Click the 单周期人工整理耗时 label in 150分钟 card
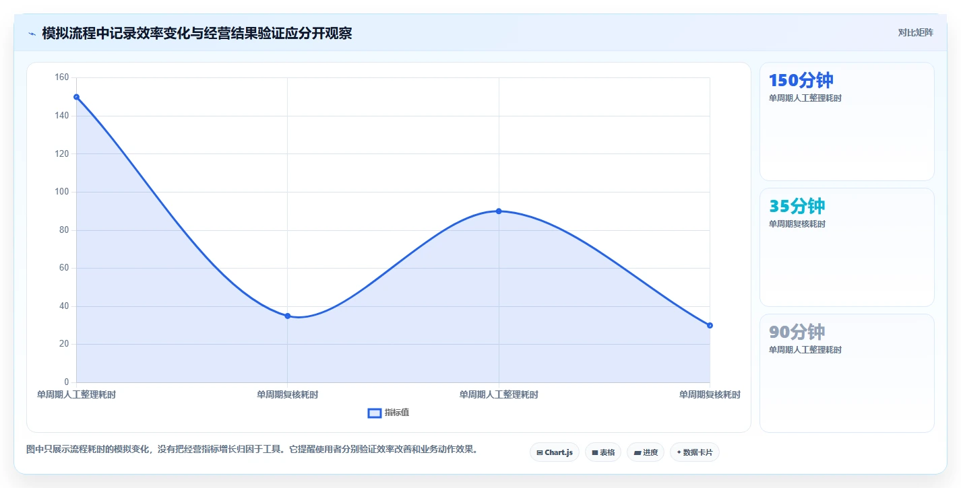This screenshot has width=961, height=488. 805,98
